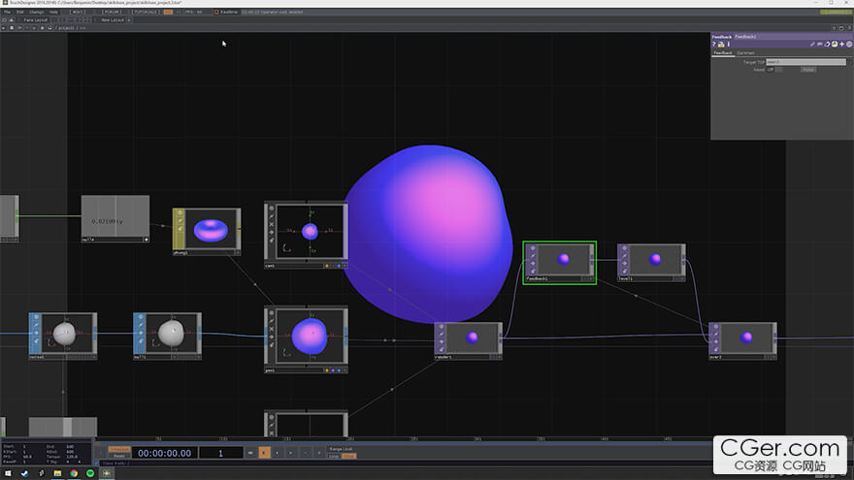Click the Forum link button

tap(113, 12)
